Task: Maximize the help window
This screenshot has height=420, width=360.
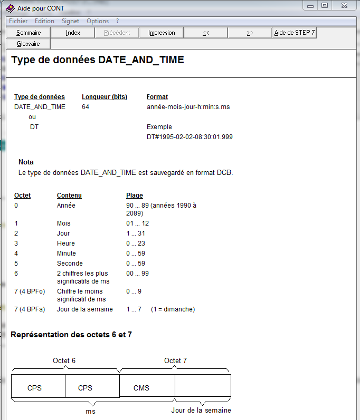Action: [x=325, y=5]
